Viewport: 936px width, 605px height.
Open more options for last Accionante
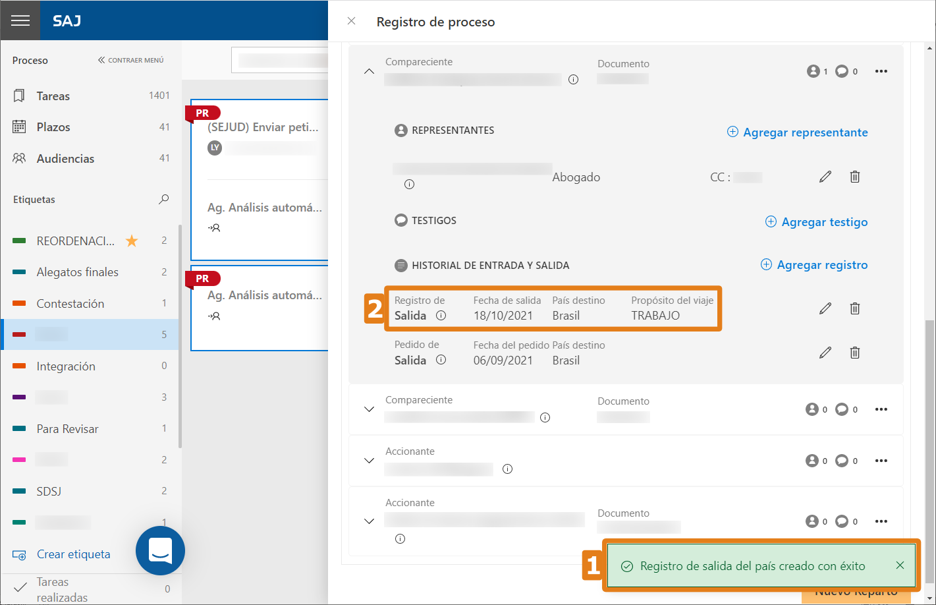[881, 521]
